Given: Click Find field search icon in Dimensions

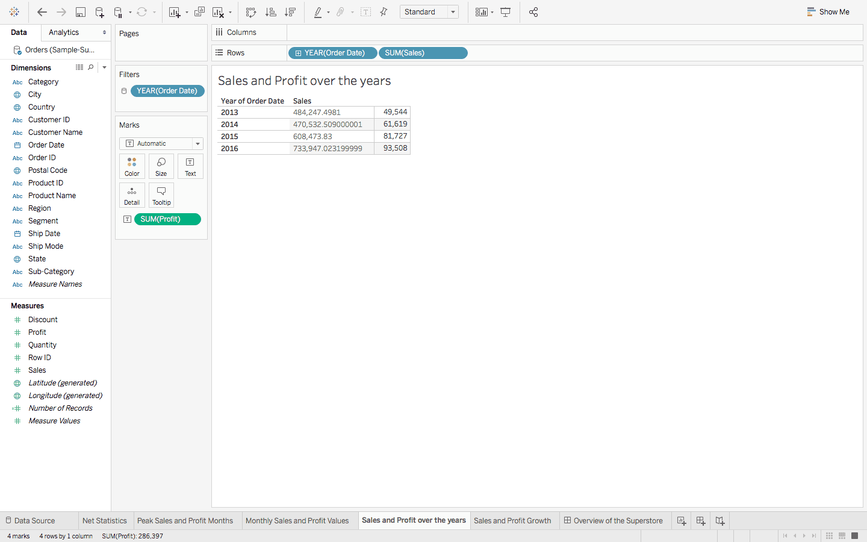Looking at the screenshot, I should pyautogui.click(x=91, y=67).
